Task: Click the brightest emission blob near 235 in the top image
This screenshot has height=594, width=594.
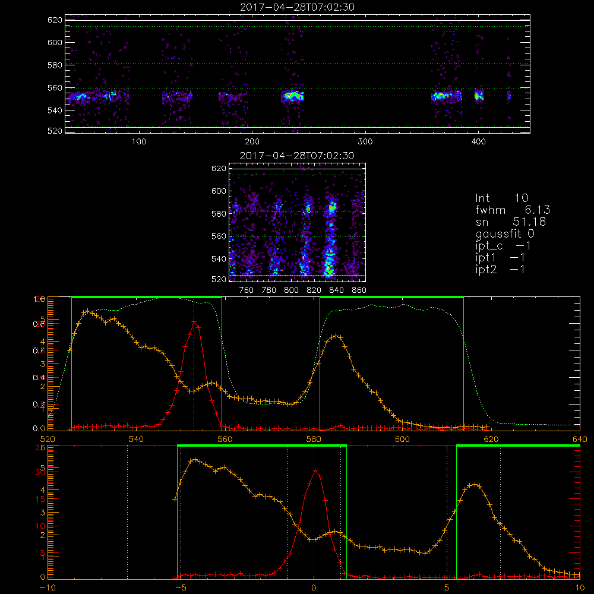Action: (291, 96)
